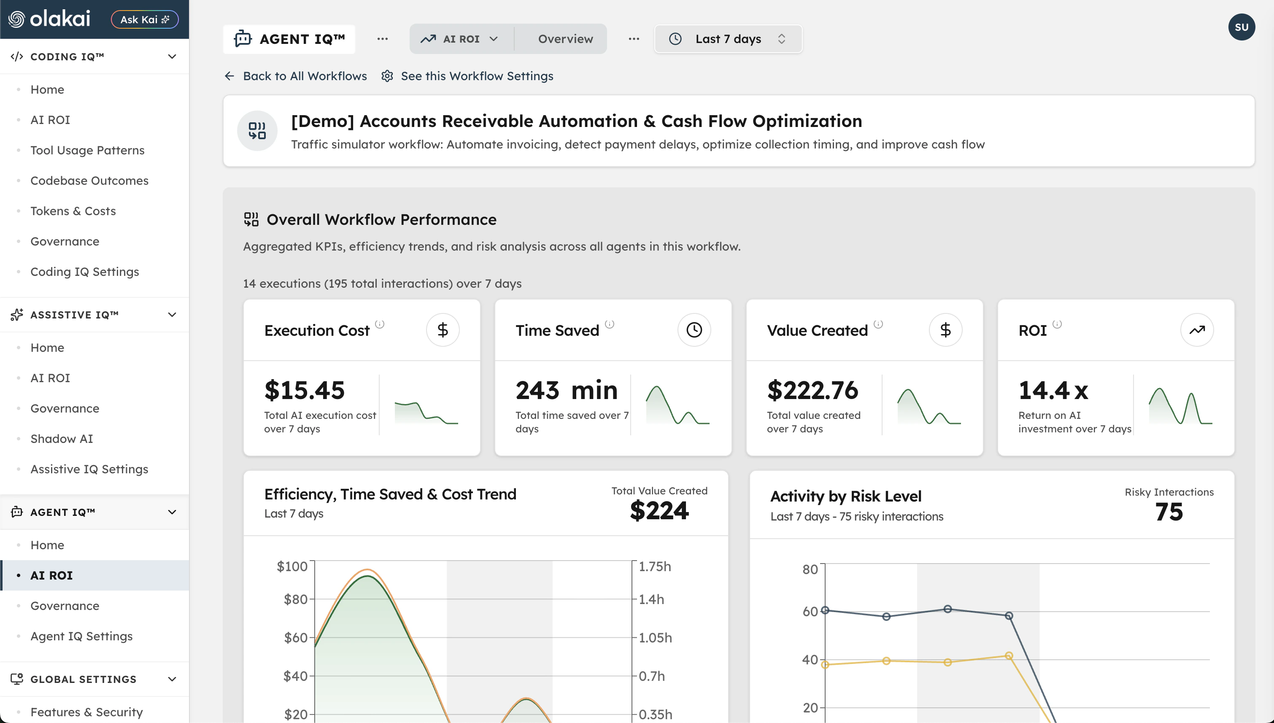This screenshot has height=723, width=1274.
Task: Click Overall Workflow Performance section icon
Action: [251, 219]
